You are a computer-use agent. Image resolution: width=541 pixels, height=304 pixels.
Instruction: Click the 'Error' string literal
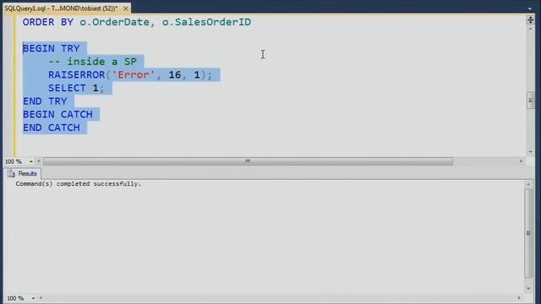(134, 75)
